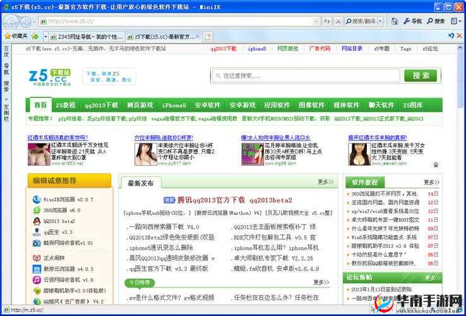Click the 甜椒刷机助手v3.0 icon

[37, 291]
